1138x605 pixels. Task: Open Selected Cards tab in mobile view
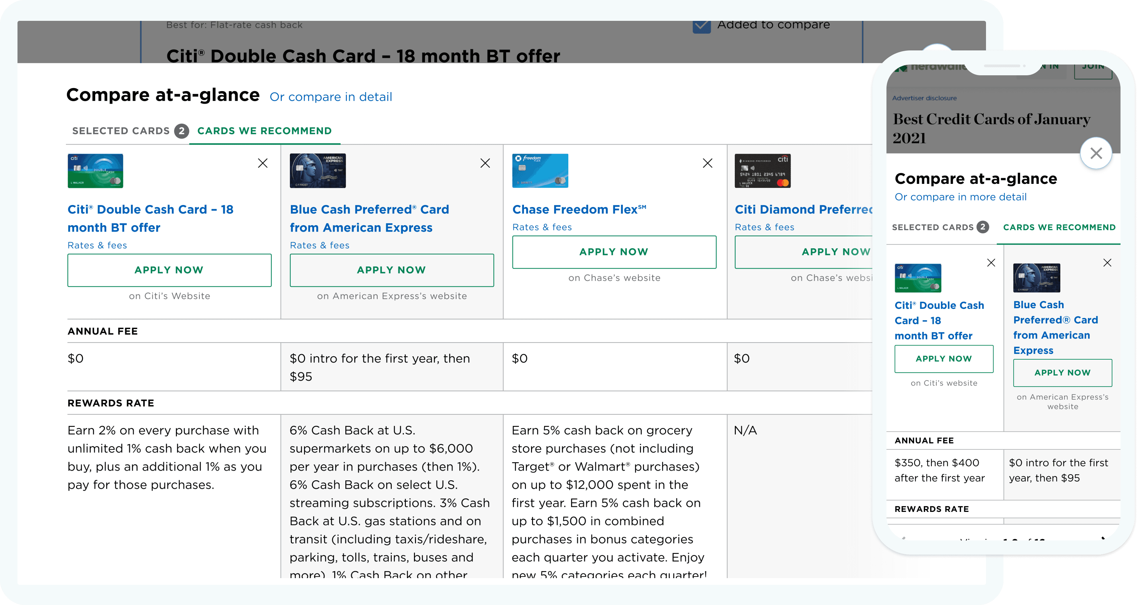[933, 228]
